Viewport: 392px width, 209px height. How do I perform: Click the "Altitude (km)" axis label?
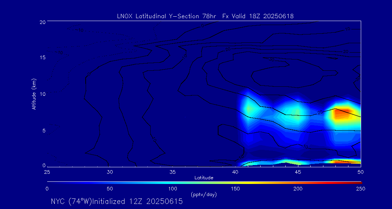point(33,94)
